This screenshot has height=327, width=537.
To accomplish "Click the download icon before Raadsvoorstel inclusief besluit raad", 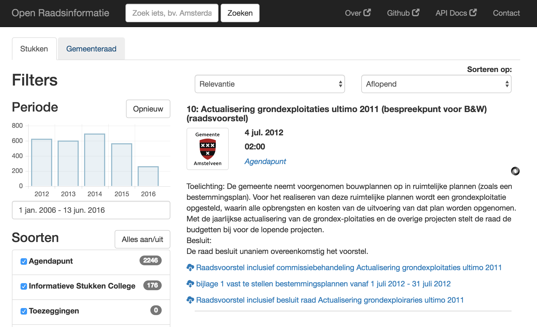I will (190, 300).
